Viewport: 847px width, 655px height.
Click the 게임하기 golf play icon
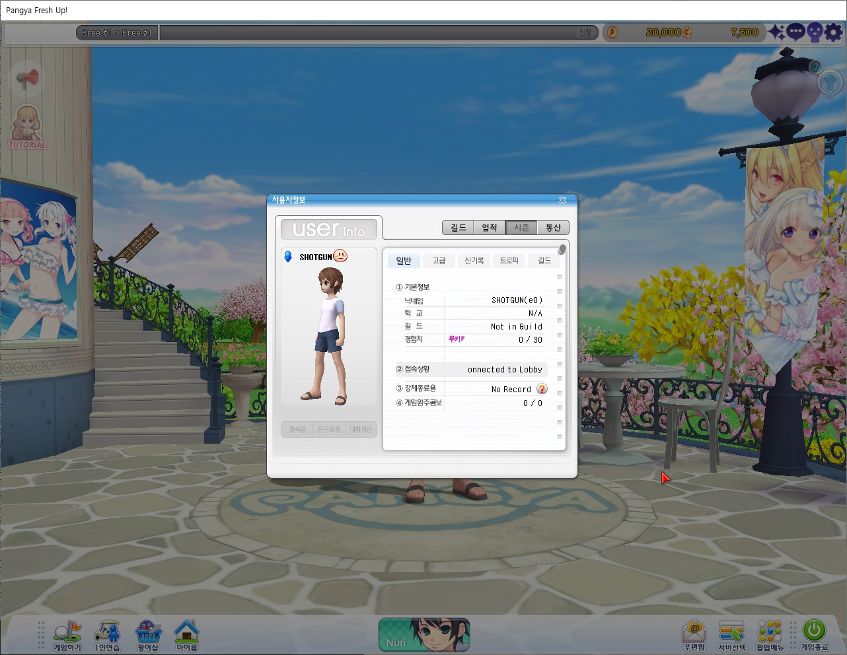pyautogui.click(x=67, y=634)
